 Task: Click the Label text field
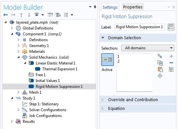[140, 27]
